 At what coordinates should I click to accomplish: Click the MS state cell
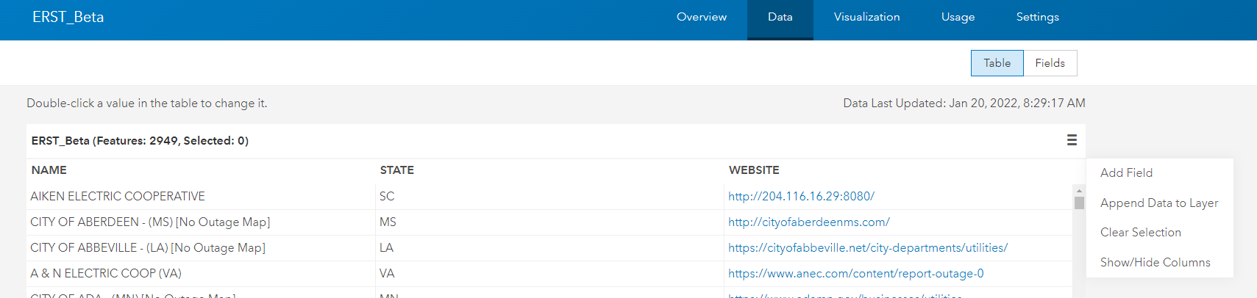pyautogui.click(x=549, y=222)
